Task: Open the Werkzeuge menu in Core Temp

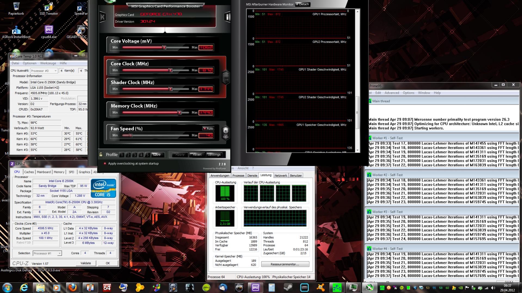Action: (x=48, y=63)
